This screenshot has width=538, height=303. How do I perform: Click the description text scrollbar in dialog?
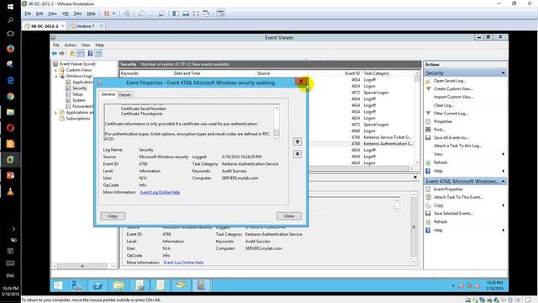[277, 123]
